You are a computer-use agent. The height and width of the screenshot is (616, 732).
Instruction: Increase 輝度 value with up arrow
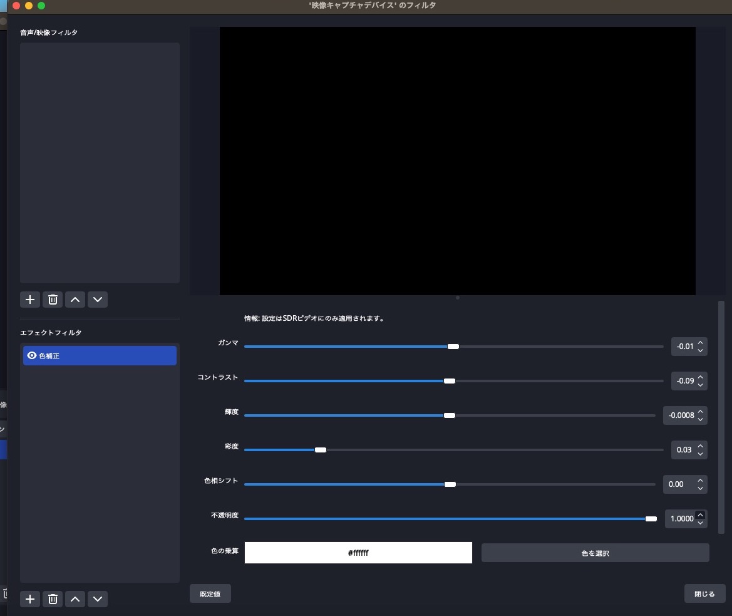click(x=700, y=412)
